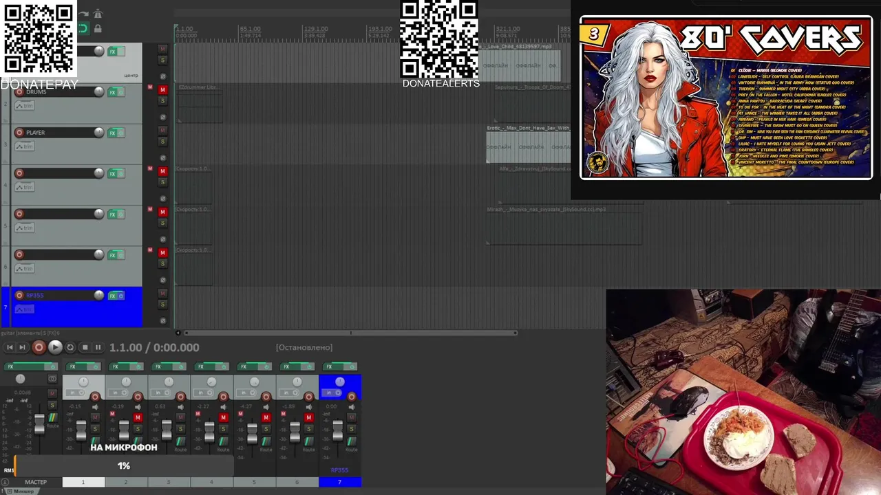
Task: Toggle the green ripple icon beside lock
Action: (x=83, y=28)
